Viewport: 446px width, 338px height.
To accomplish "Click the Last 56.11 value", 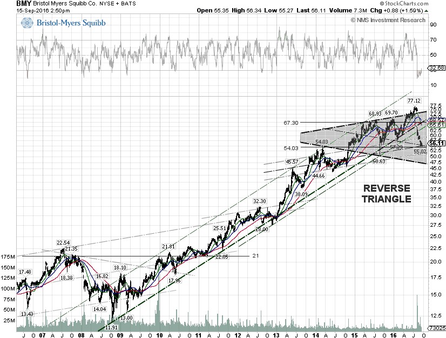I will [311, 10].
